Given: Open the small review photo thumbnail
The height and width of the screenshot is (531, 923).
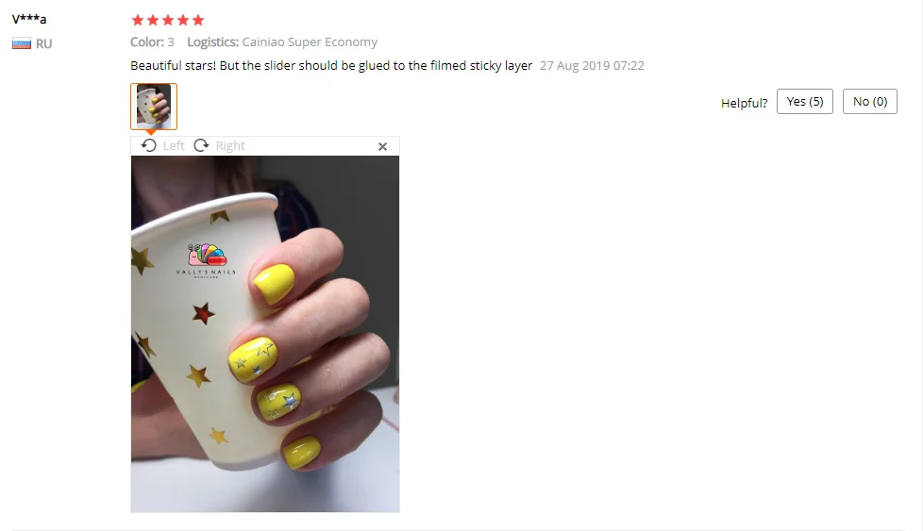Looking at the screenshot, I should point(154,107).
